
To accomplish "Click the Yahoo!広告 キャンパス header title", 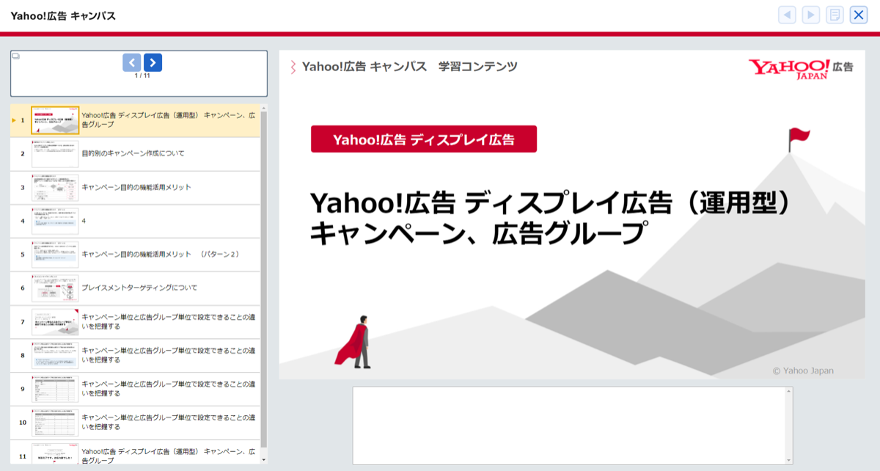I will click(63, 15).
